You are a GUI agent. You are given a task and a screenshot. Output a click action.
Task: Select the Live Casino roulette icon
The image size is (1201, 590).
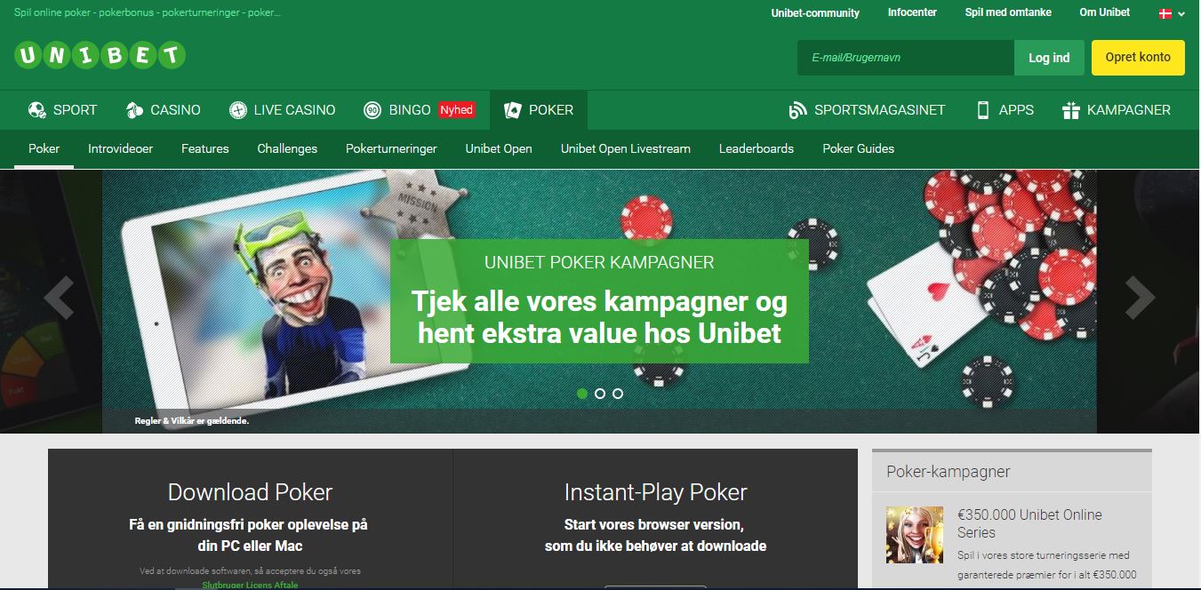tap(237, 110)
